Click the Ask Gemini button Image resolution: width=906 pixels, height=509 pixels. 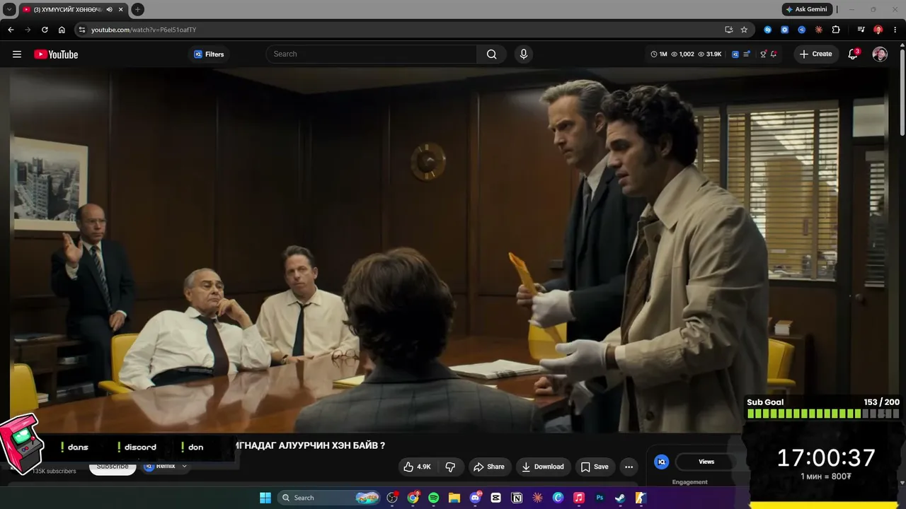(807, 9)
